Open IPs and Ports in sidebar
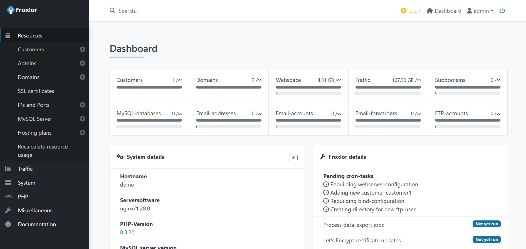The height and width of the screenshot is (249, 526). coord(34,105)
